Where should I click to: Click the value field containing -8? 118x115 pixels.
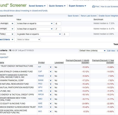click(x=58, y=24)
